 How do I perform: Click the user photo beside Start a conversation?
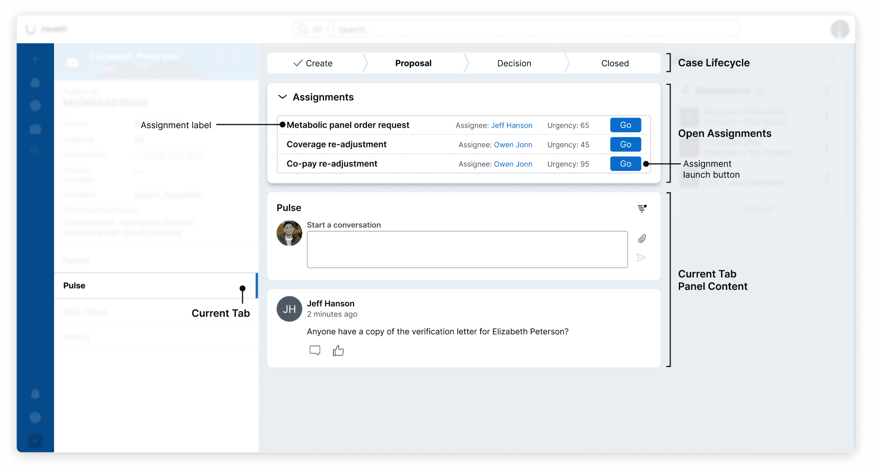(x=289, y=233)
